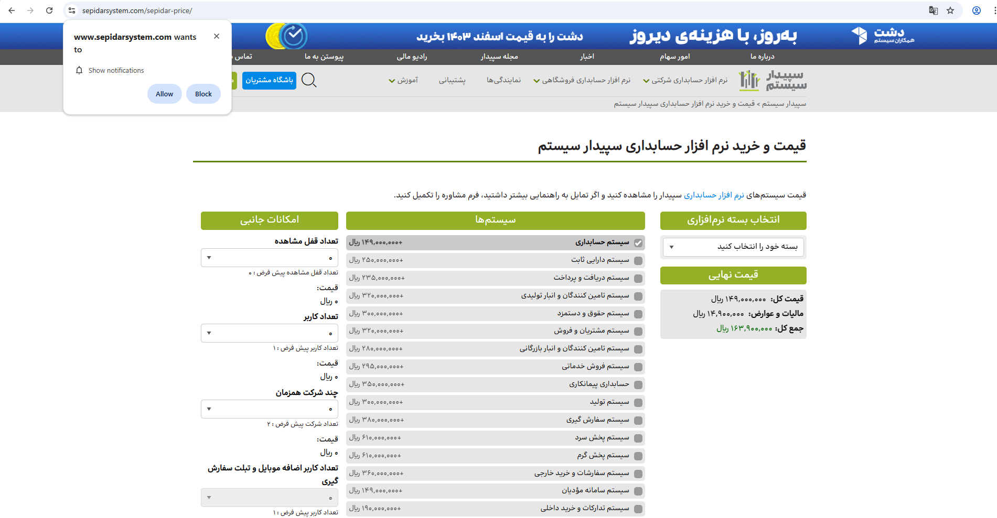The image size is (997, 518).
Task: Check سیستم سامانه مؤدیان checkbox
Action: [x=638, y=491]
